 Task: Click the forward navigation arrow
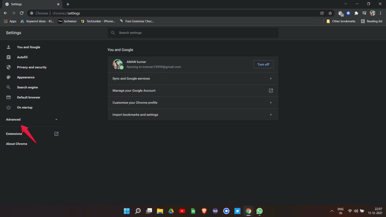14,13
